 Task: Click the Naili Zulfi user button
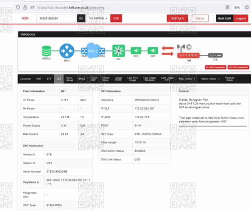pos(225,18)
